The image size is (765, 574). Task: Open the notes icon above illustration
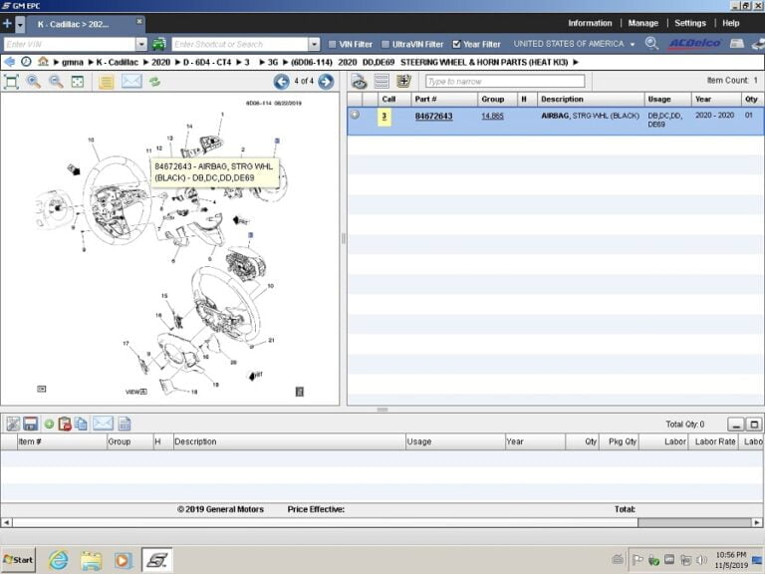[x=106, y=82]
